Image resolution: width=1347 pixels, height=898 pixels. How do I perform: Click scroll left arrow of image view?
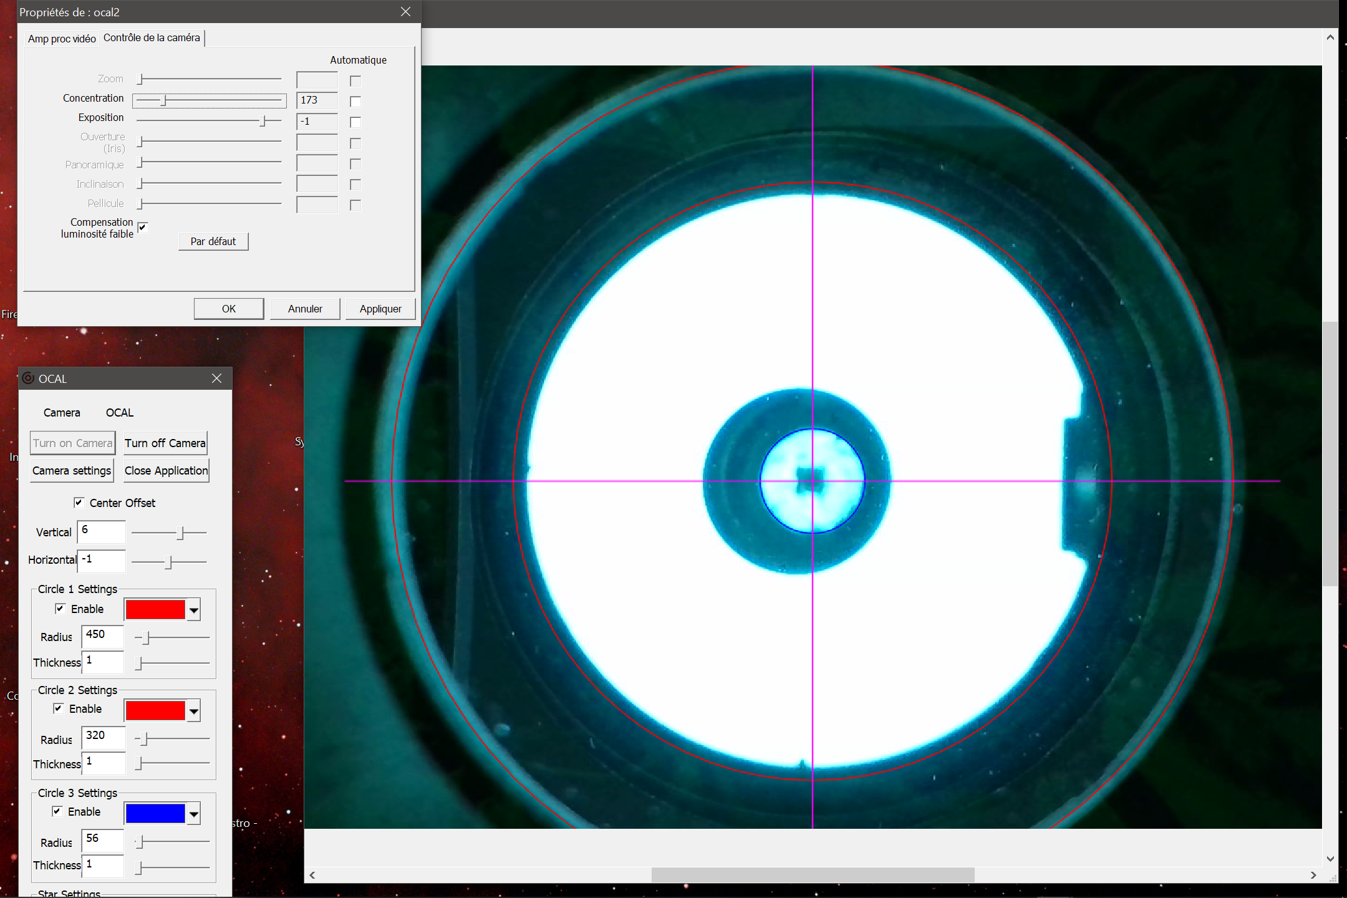point(312,875)
